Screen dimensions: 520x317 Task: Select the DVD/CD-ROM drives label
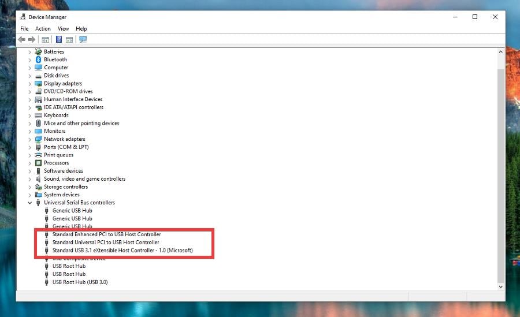click(x=68, y=91)
